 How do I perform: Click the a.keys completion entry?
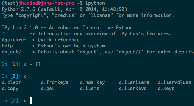(x=166, y=89)
